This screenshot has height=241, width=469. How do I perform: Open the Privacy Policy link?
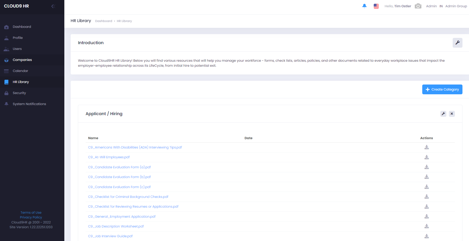coord(31,217)
